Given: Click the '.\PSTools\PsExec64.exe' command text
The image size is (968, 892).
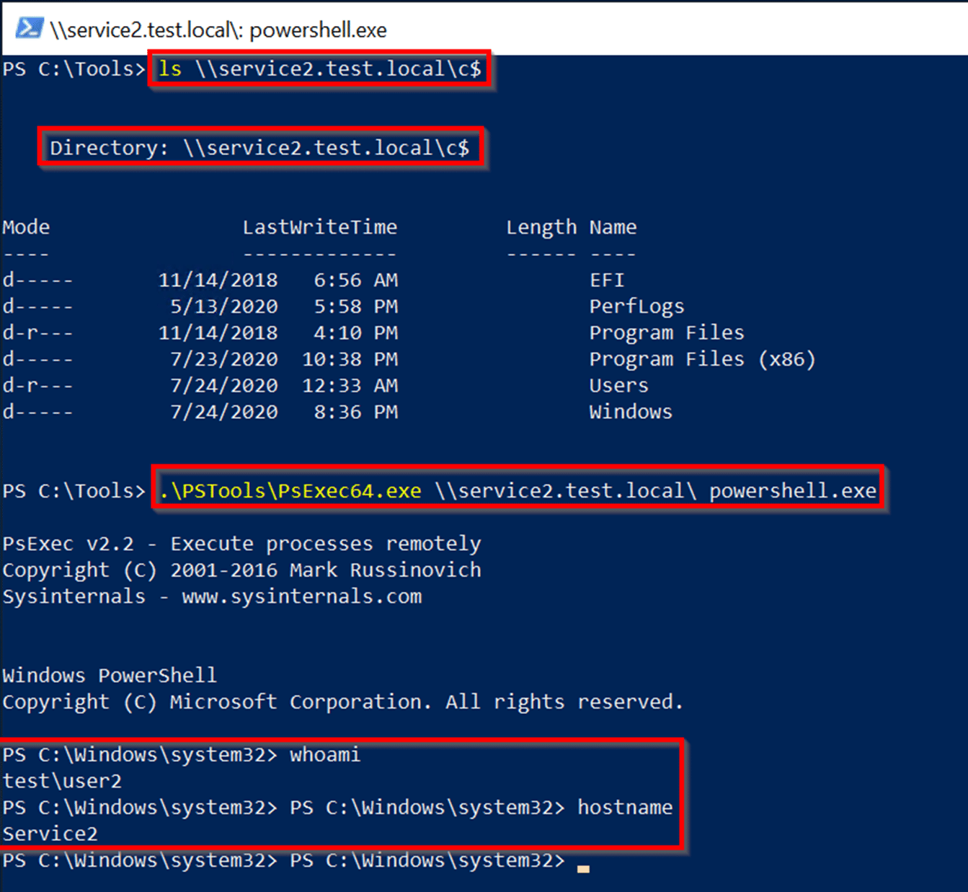Looking at the screenshot, I should (290, 491).
